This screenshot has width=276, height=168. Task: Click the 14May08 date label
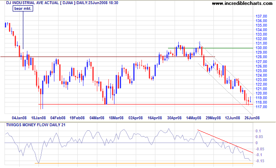[x=194, y=118]
